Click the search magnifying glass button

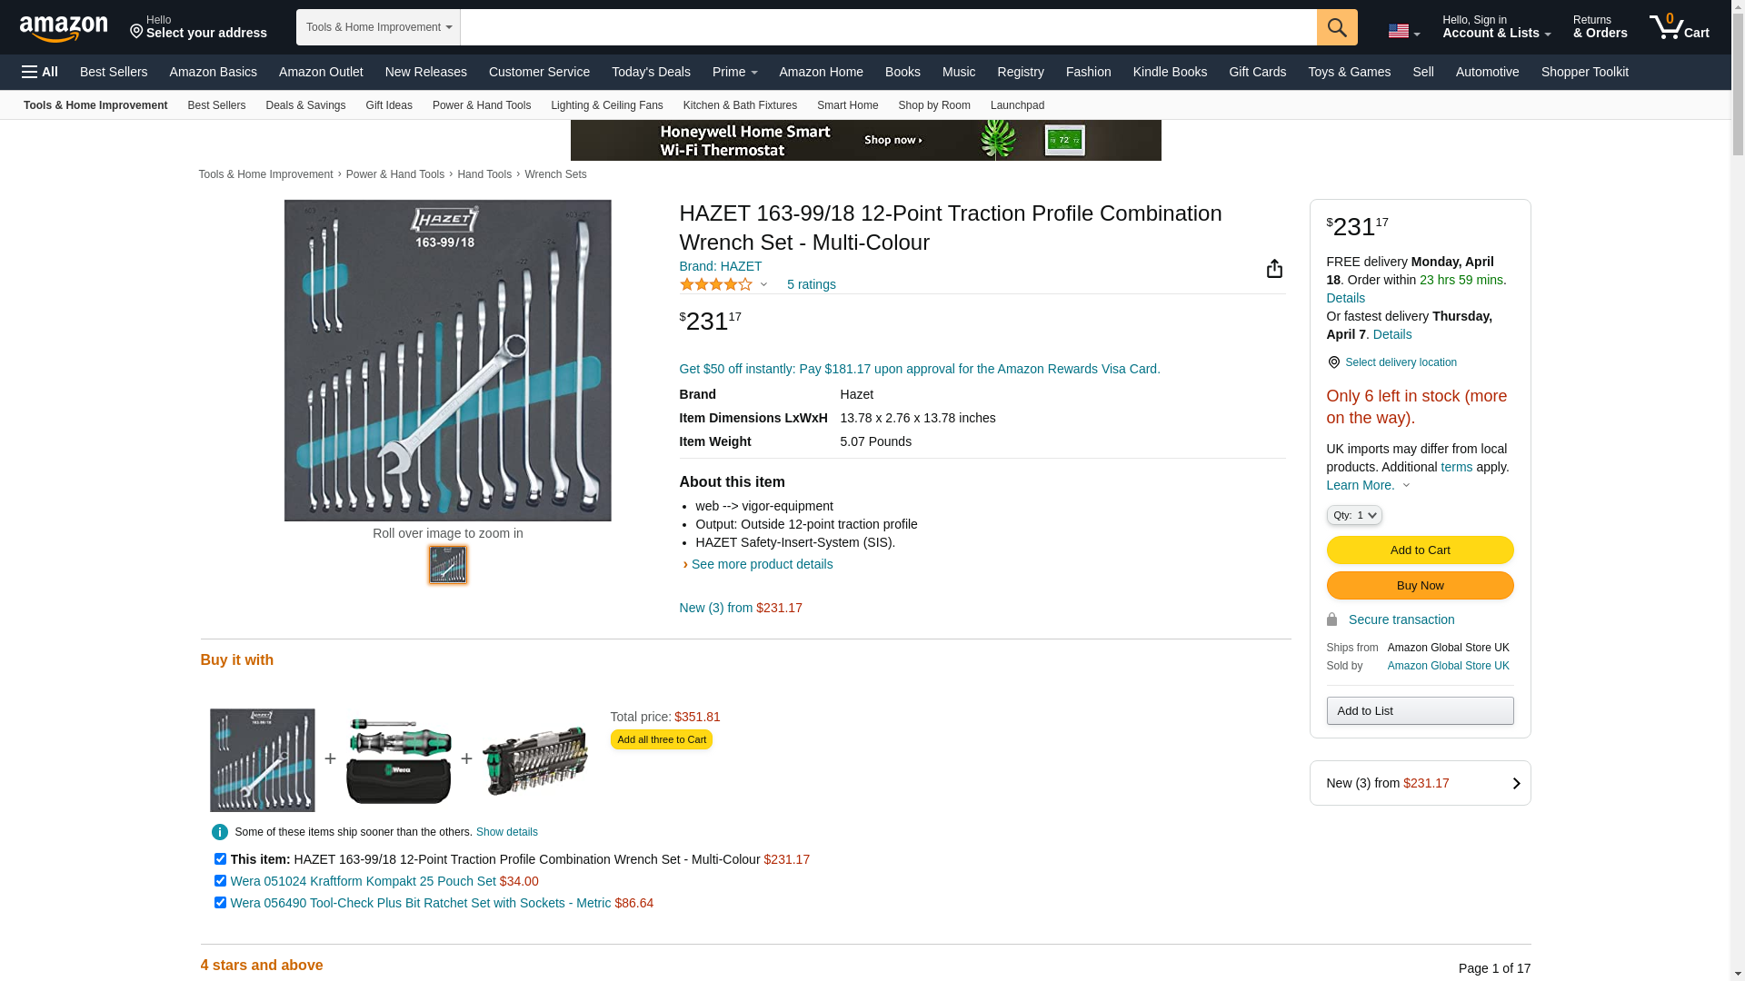tap(1336, 27)
